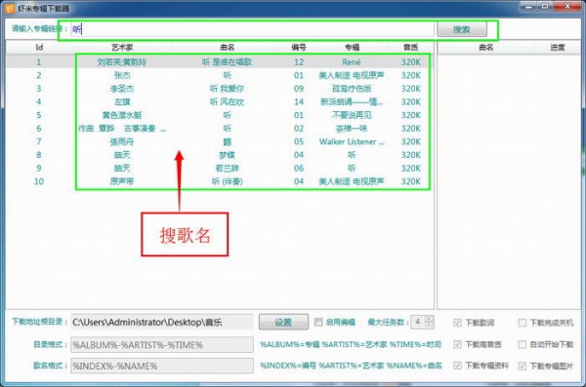This screenshot has height=387, width=586.
Task: Click the 最大任务数 value box
Action: (x=418, y=322)
